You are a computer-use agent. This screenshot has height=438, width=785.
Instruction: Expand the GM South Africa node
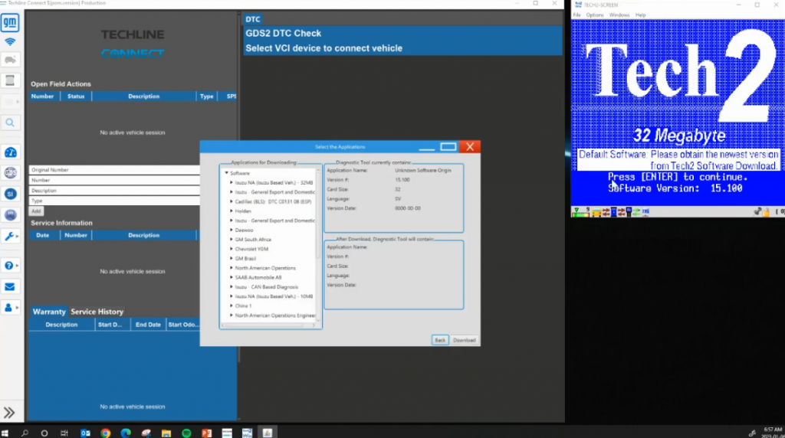(x=232, y=240)
